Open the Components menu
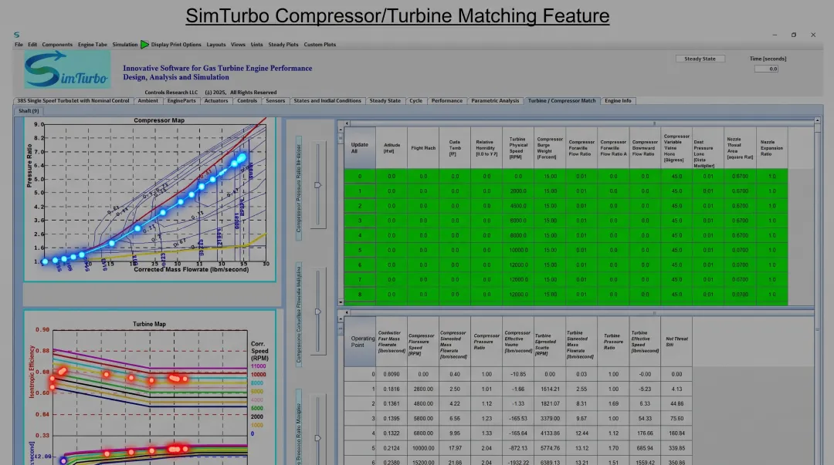The image size is (834, 465). (57, 45)
